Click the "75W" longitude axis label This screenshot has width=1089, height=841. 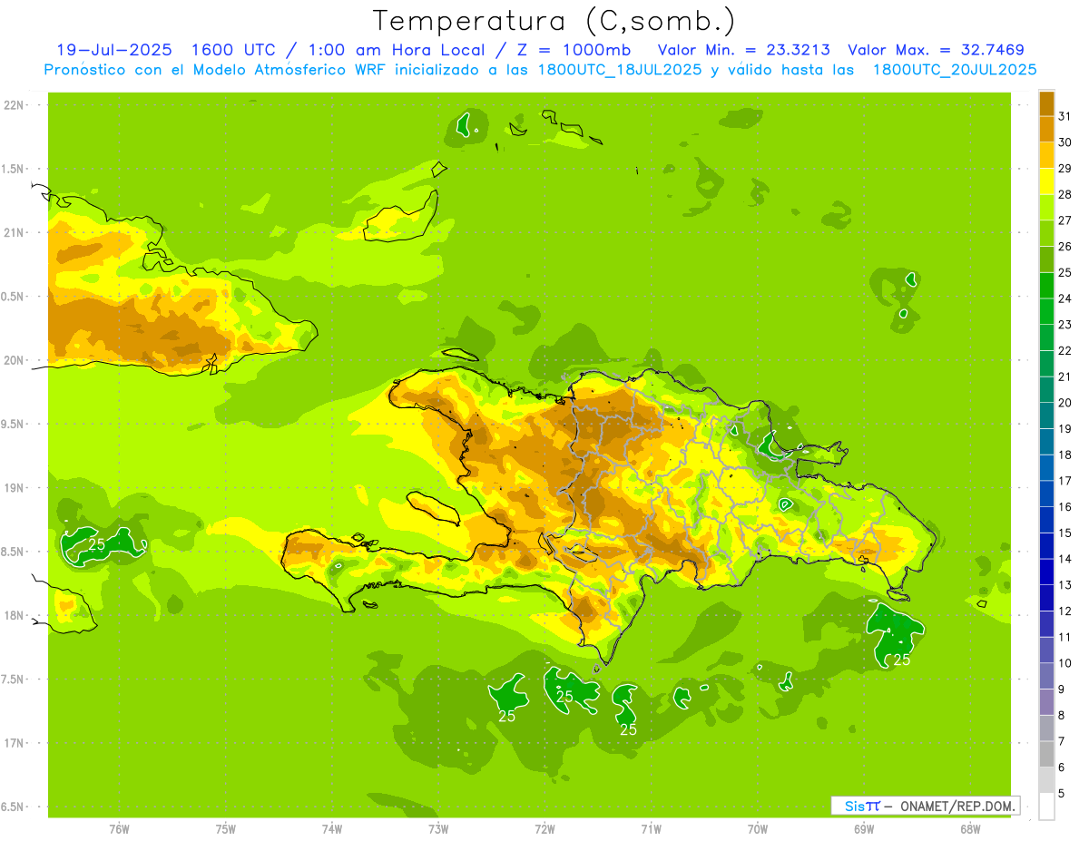(x=226, y=829)
